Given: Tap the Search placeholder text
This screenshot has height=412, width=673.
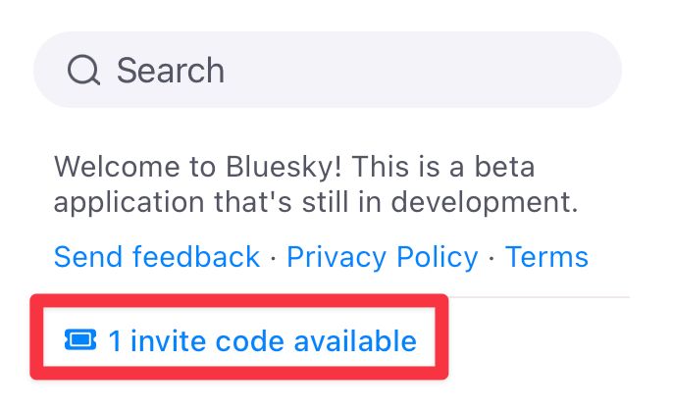Looking at the screenshot, I should 171,70.
